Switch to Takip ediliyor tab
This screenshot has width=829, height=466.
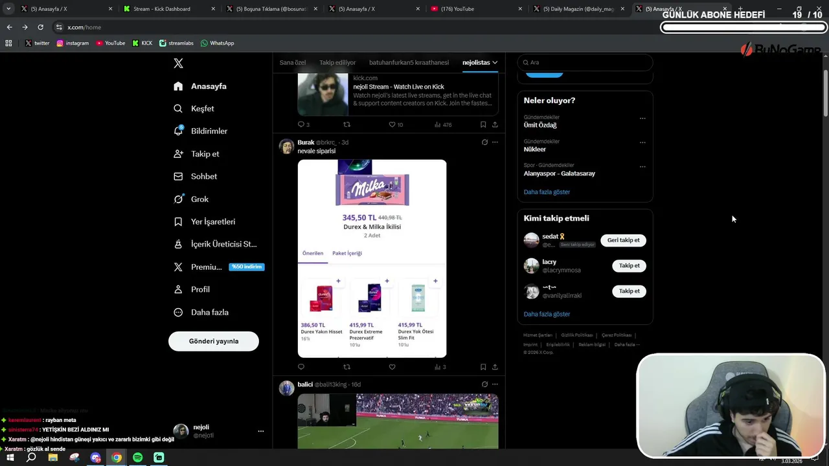337,63
